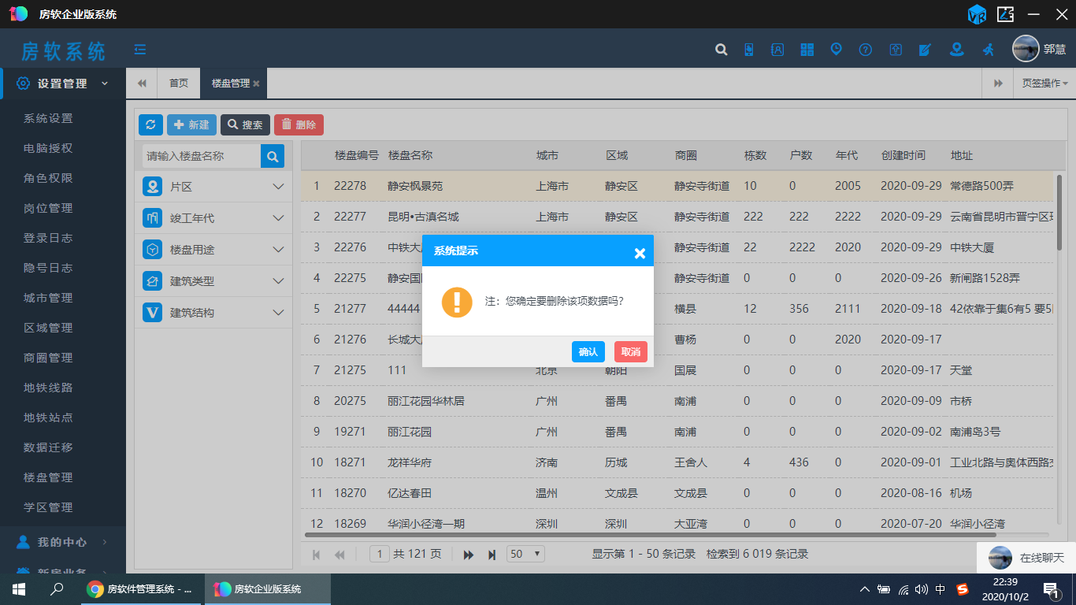Click the Windows Start button
The width and height of the screenshot is (1076, 605).
point(19,589)
